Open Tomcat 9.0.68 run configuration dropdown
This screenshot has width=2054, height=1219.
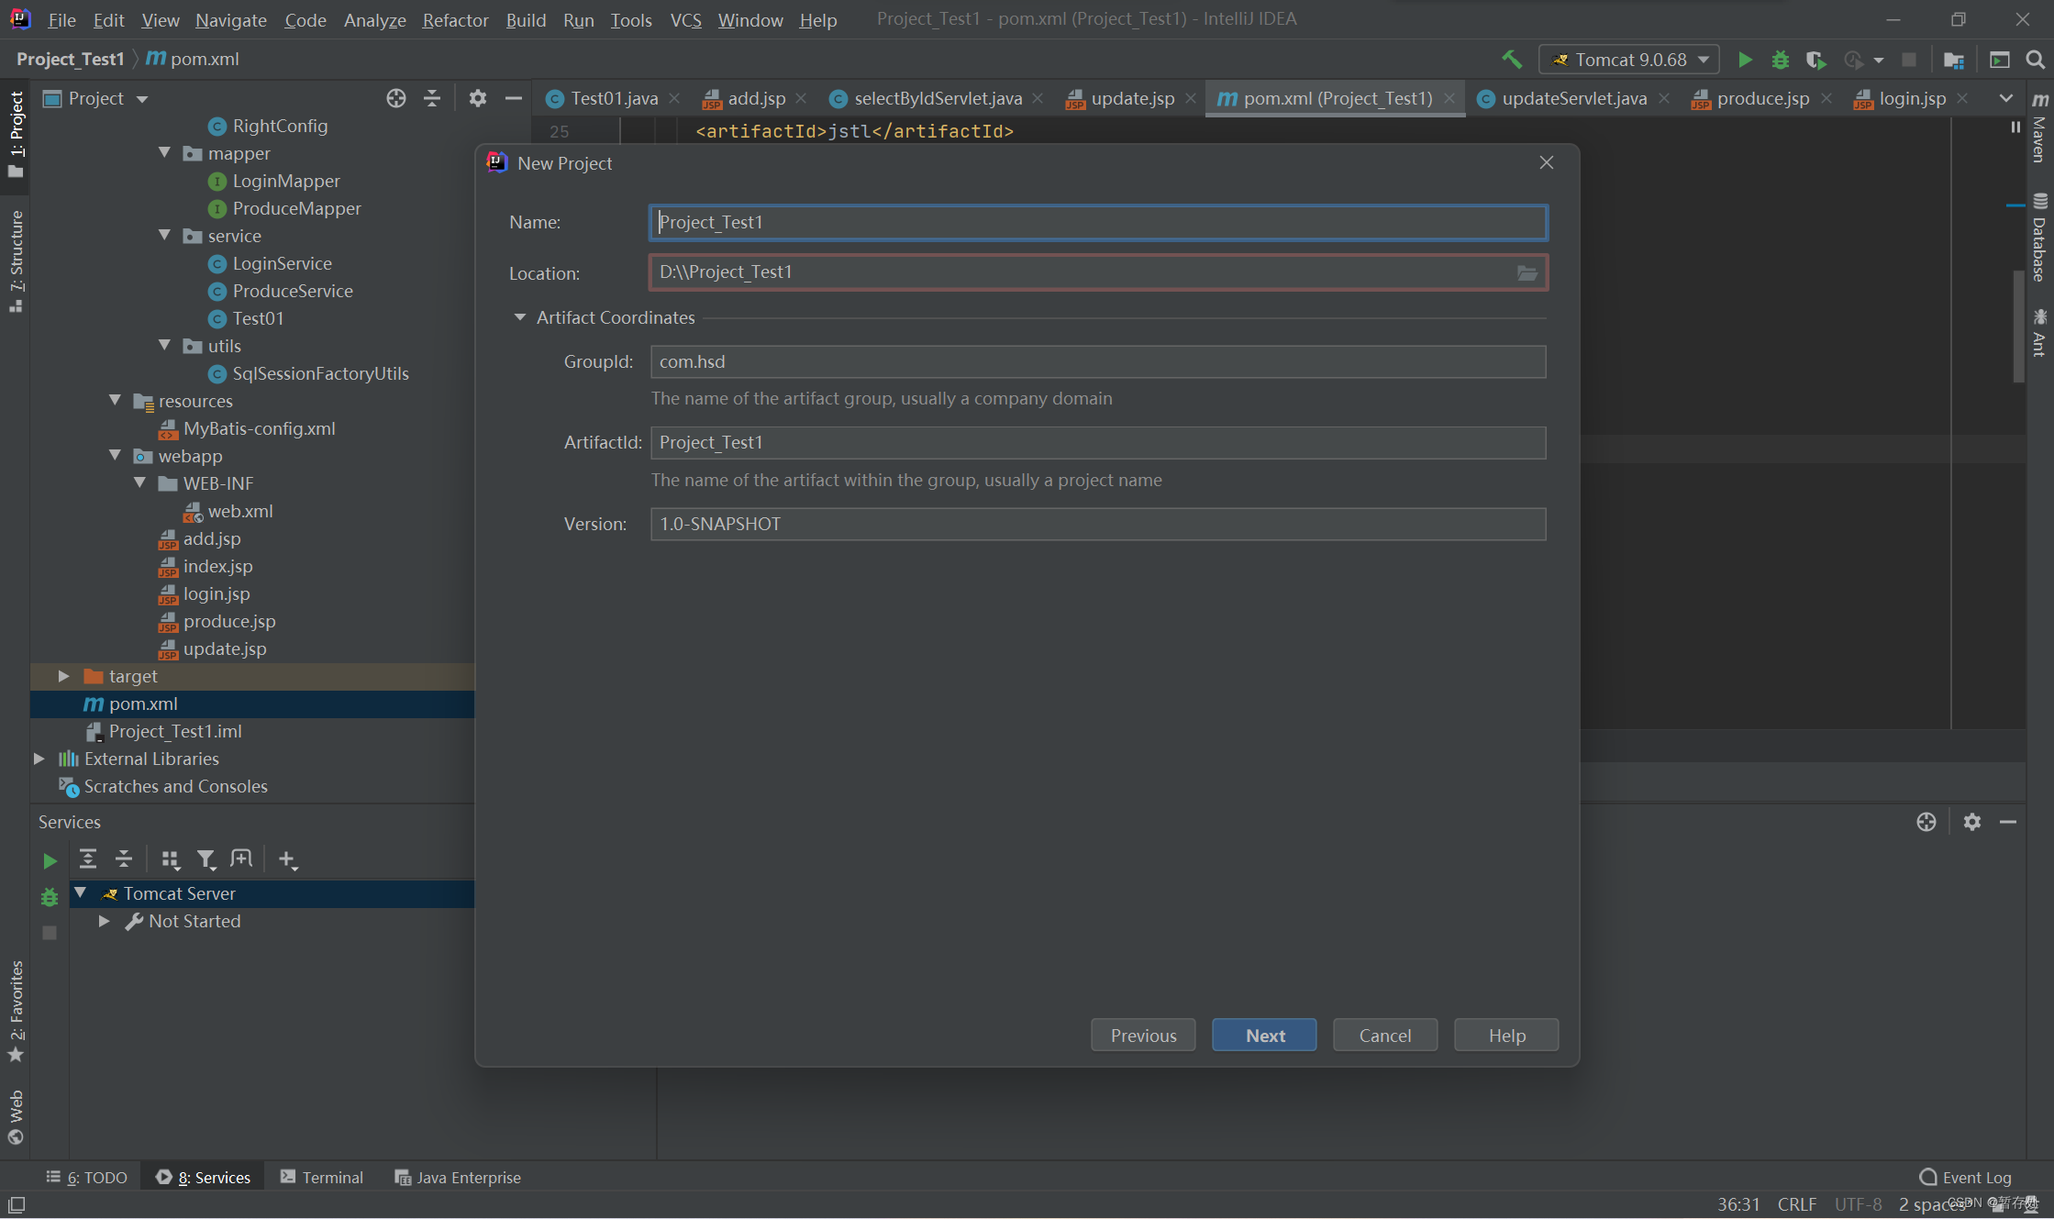tap(1629, 60)
